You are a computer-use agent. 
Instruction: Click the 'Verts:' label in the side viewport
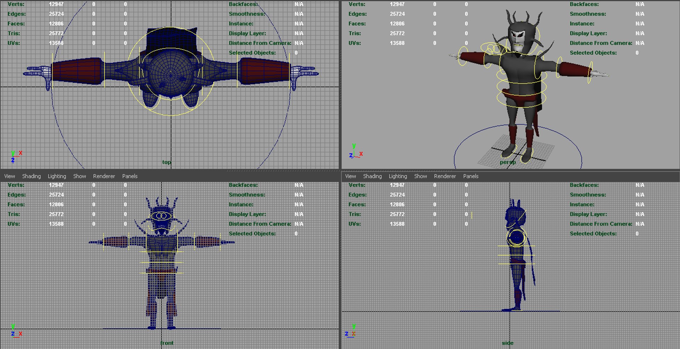[357, 185]
